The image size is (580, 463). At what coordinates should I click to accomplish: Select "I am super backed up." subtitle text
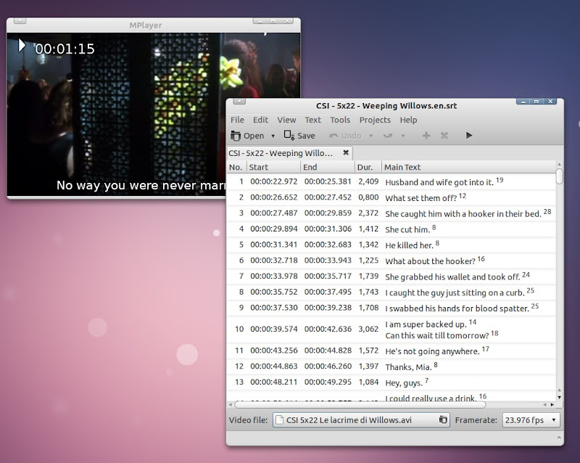(x=426, y=324)
